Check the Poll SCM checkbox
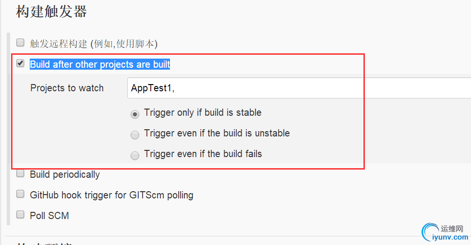Viewport: 471px width, 245px height. tap(20, 215)
